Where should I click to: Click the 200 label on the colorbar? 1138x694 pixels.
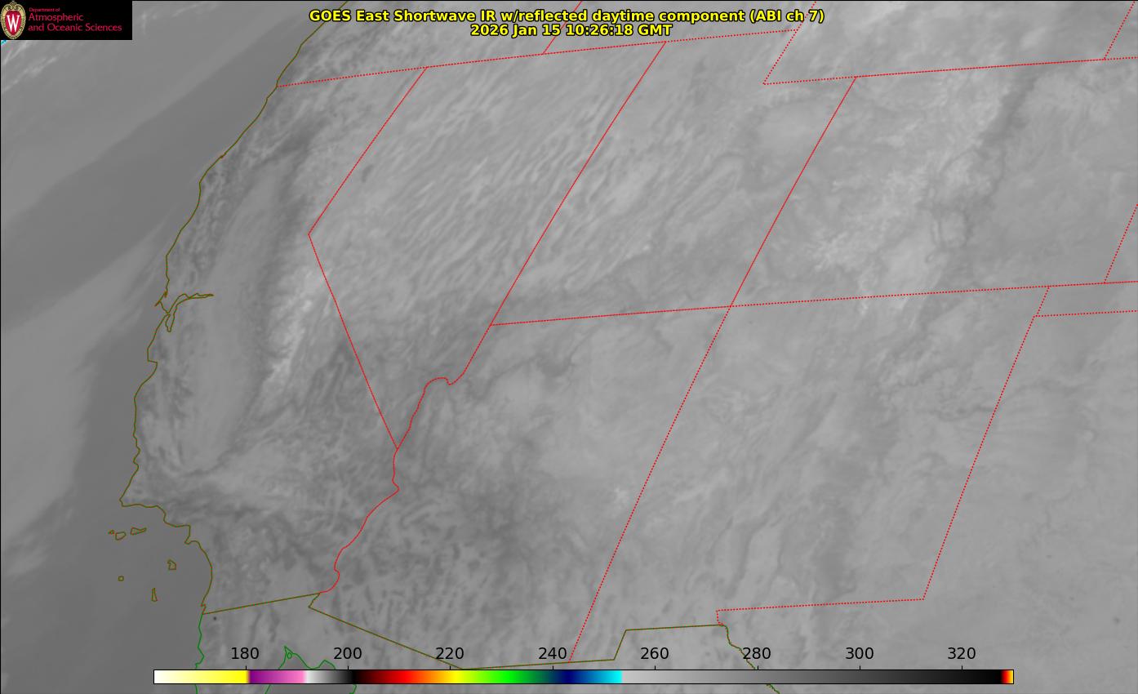pyautogui.click(x=348, y=653)
